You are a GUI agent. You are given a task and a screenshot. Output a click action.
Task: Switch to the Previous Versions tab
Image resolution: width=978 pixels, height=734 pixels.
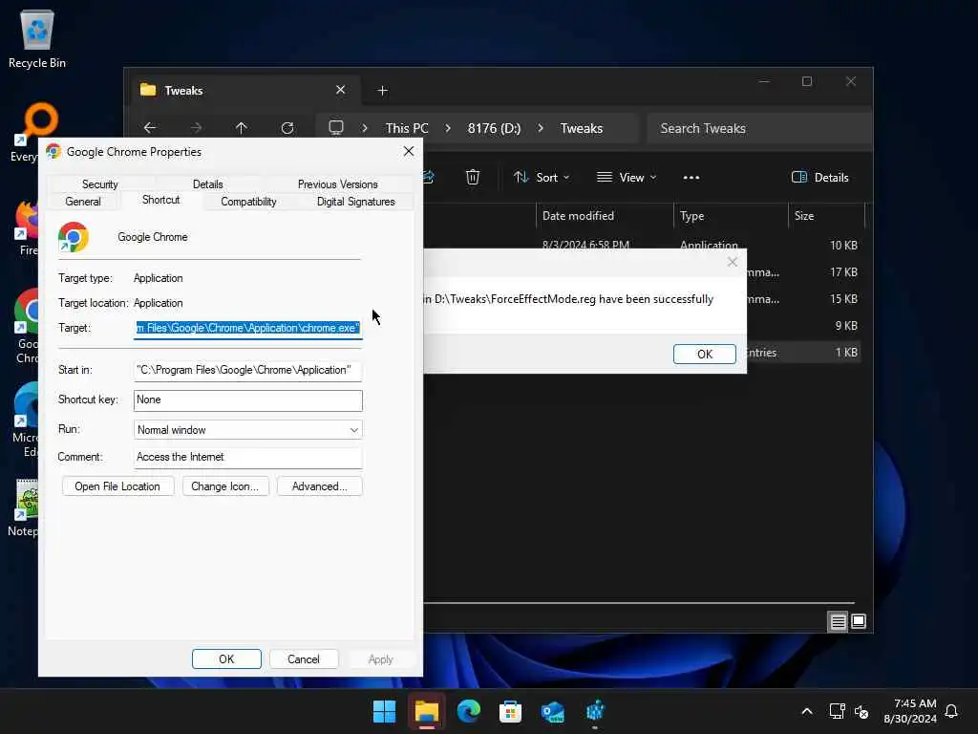pyautogui.click(x=337, y=184)
